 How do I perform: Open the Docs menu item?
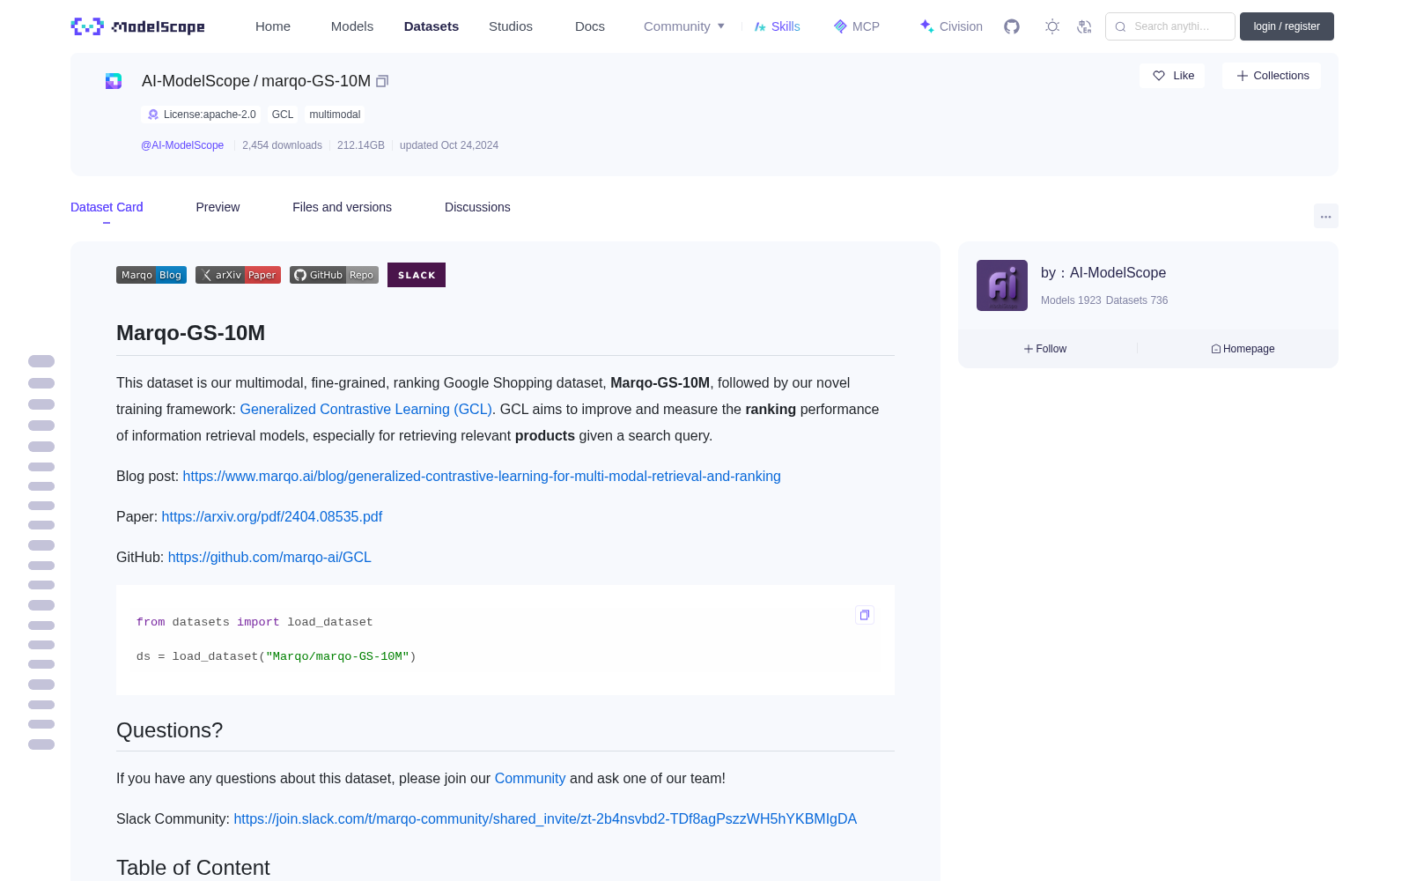[590, 26]
